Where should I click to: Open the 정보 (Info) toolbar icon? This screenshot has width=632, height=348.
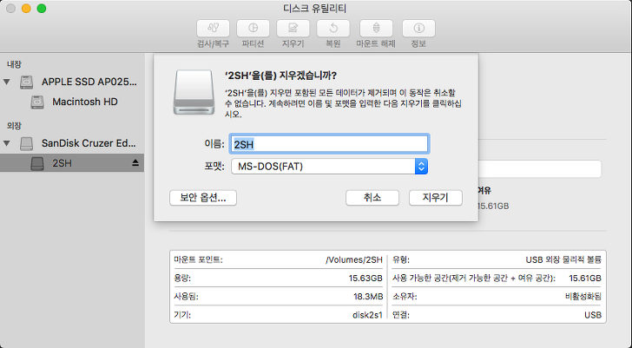pos(418,29)
